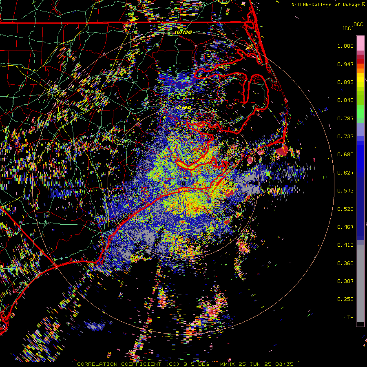Select the 0.573 legend value
This screenshot has height=367, width=367.
tap(345, 191)
